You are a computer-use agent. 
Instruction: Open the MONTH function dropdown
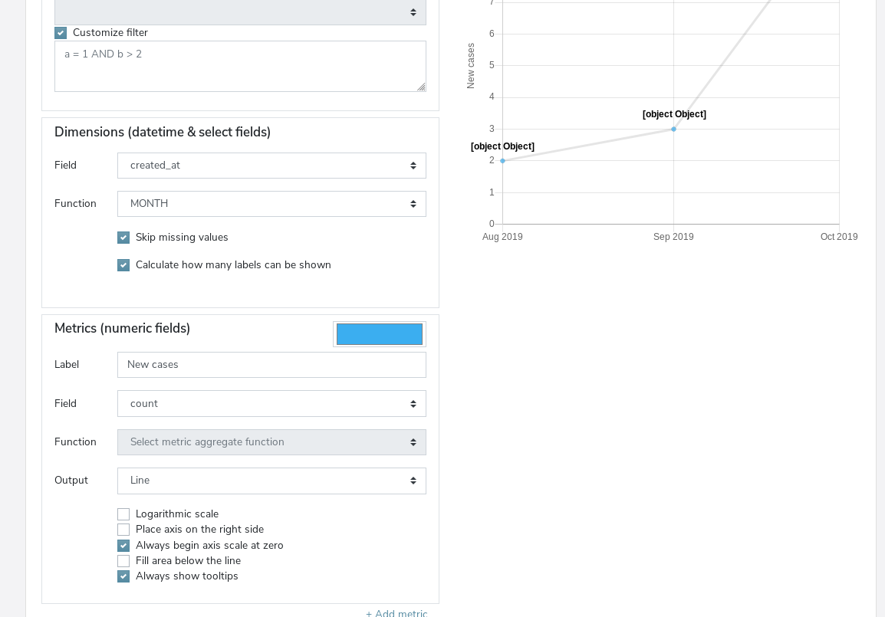(x=271, y=203)
